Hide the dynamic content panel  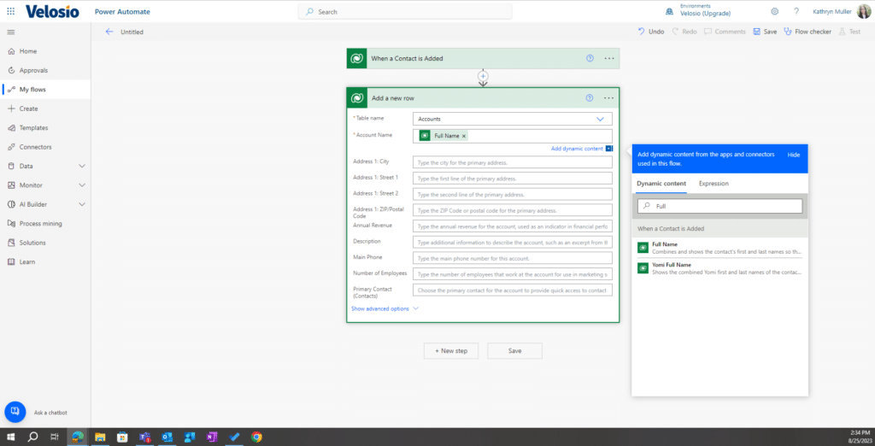793,155
